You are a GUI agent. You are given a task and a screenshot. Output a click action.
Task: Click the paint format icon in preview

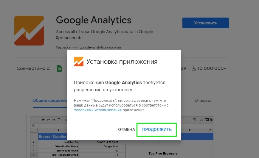tap(59, 120)
